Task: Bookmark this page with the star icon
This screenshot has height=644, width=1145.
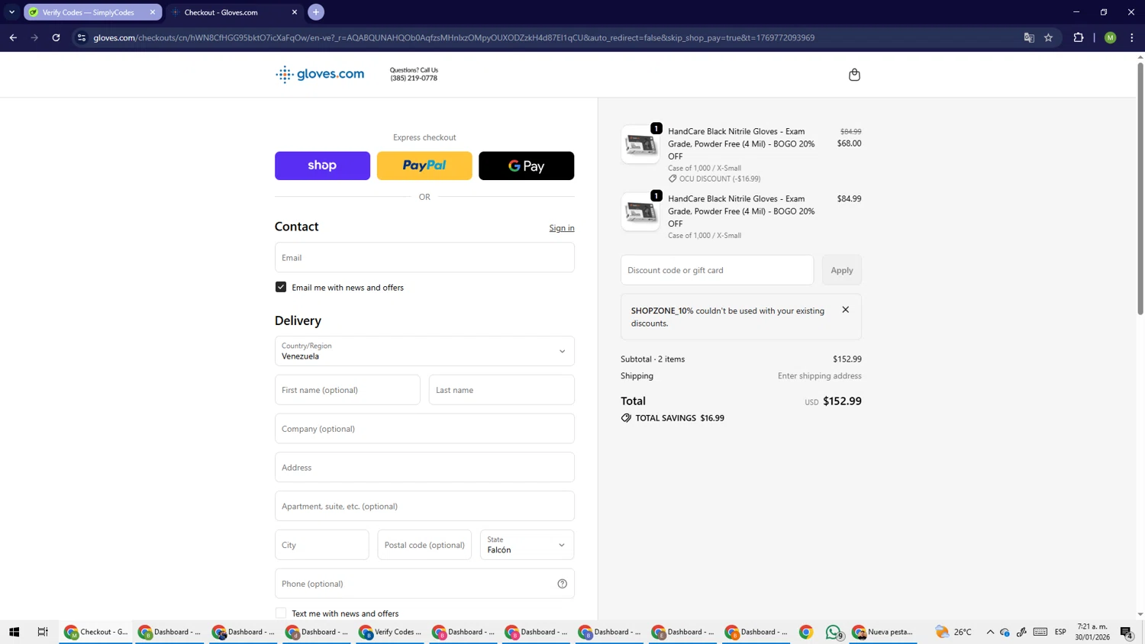Action: [x=1048, y=37]
